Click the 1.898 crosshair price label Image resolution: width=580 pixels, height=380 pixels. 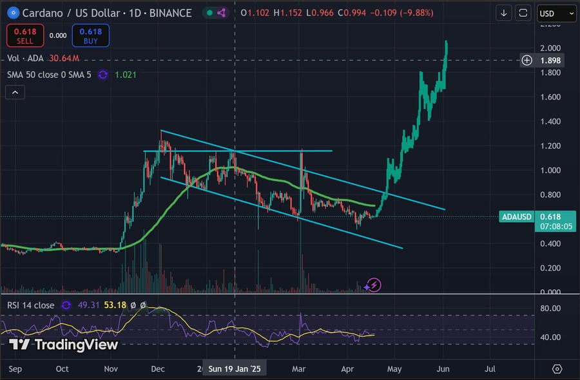pyautogui.click(x=550, y=61)
